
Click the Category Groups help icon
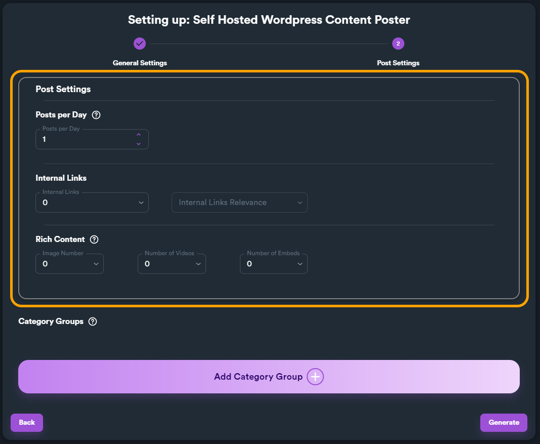tap(93, 321)
